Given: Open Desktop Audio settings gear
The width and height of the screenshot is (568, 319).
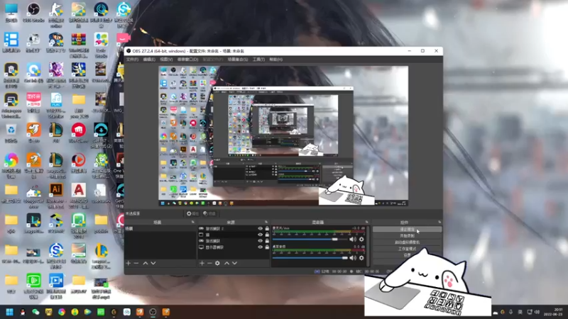Looking at the screenshot, I should click(361, 258).
